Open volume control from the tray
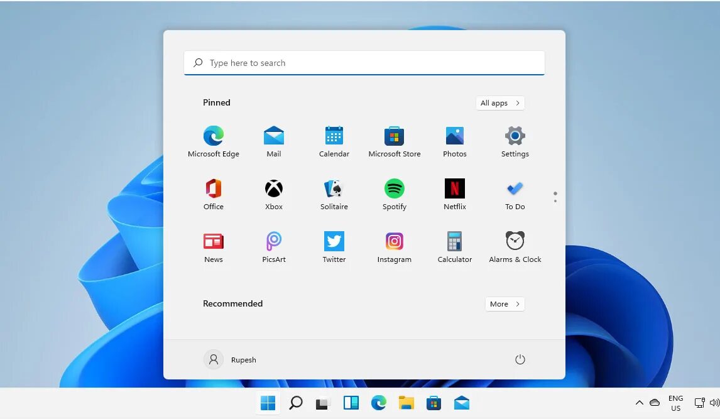The height and width of the screenshot is (419, 720). pos(714,403)
